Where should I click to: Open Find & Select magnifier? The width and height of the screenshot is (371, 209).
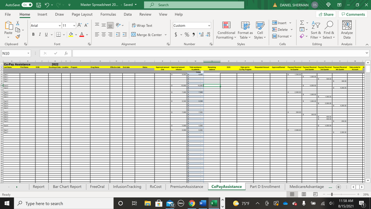(x=329, y=30)
